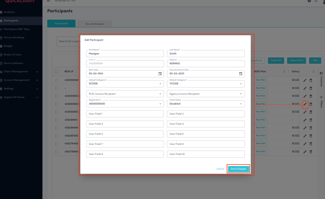Click the Save Changes button
This screenshot has width=325, height=199.
(239, 169)
